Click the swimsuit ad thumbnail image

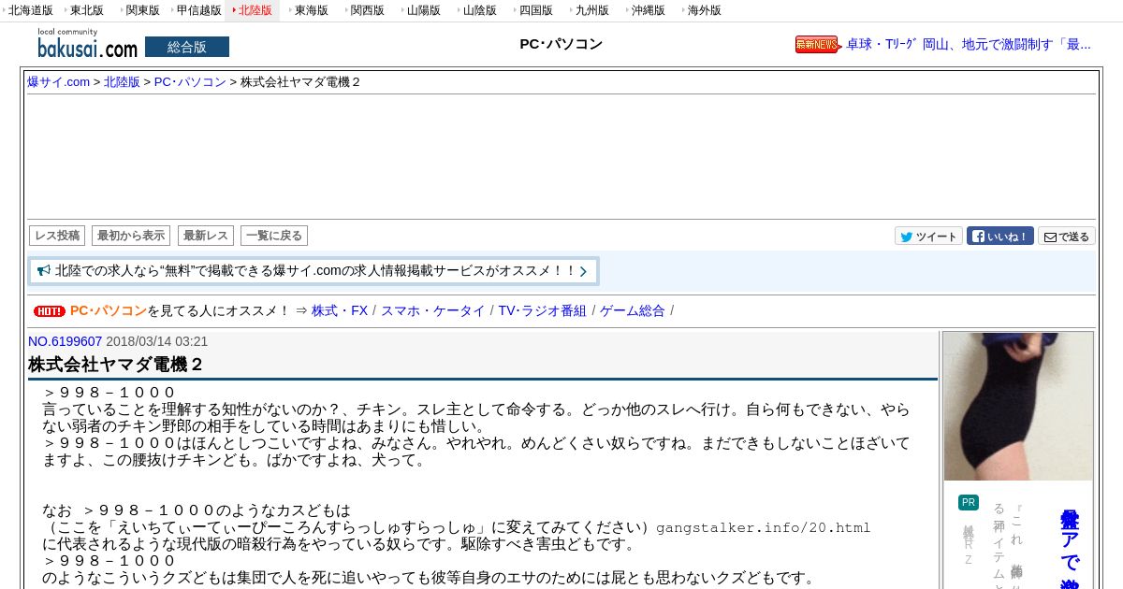point(1018,407)
